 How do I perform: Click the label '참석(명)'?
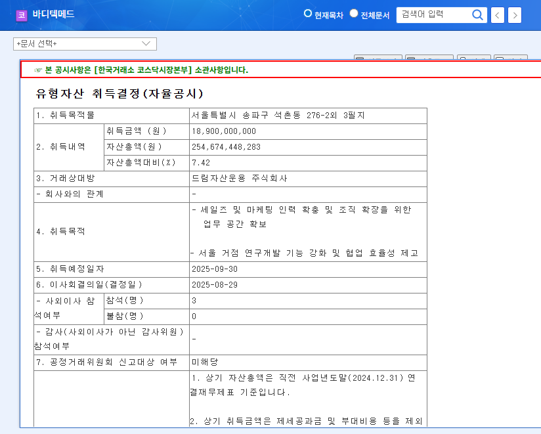pyautogui.click(x=125, y=301)
